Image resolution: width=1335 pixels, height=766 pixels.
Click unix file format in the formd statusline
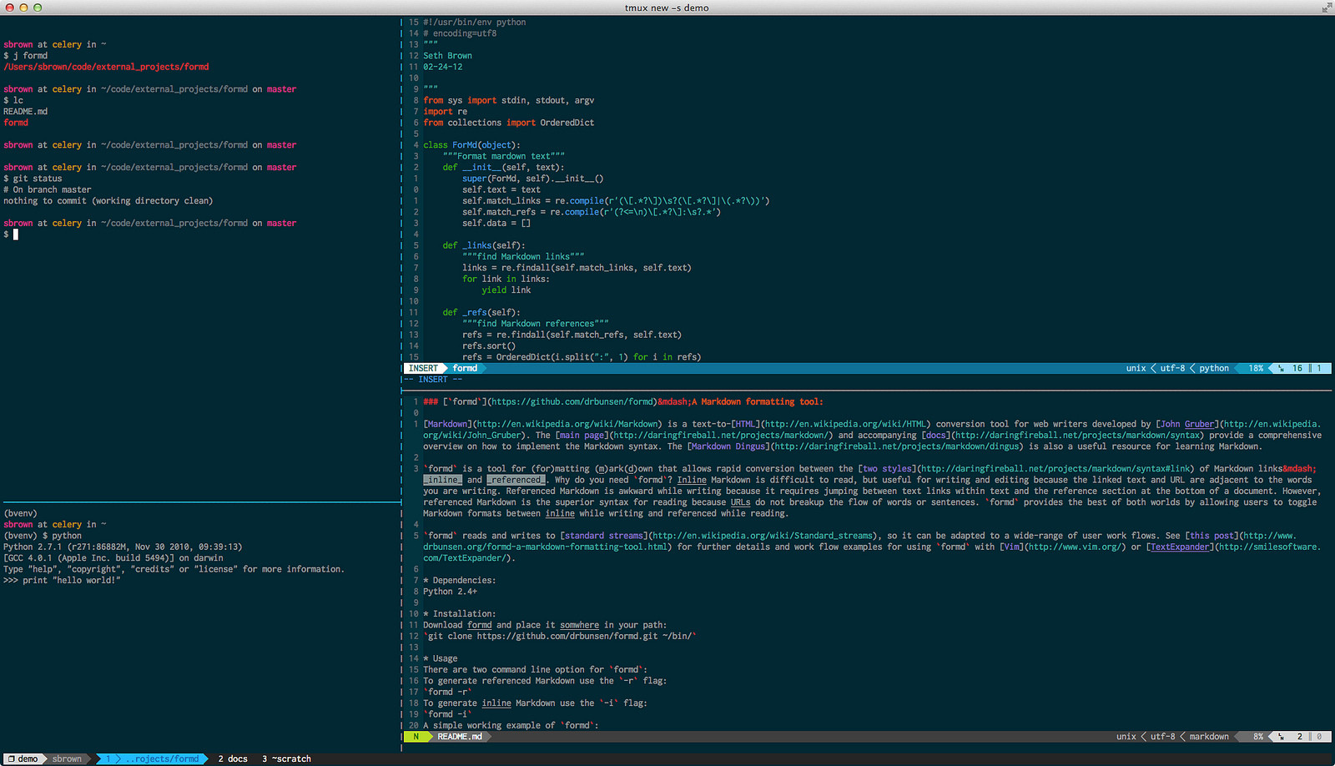[1136, 368]
